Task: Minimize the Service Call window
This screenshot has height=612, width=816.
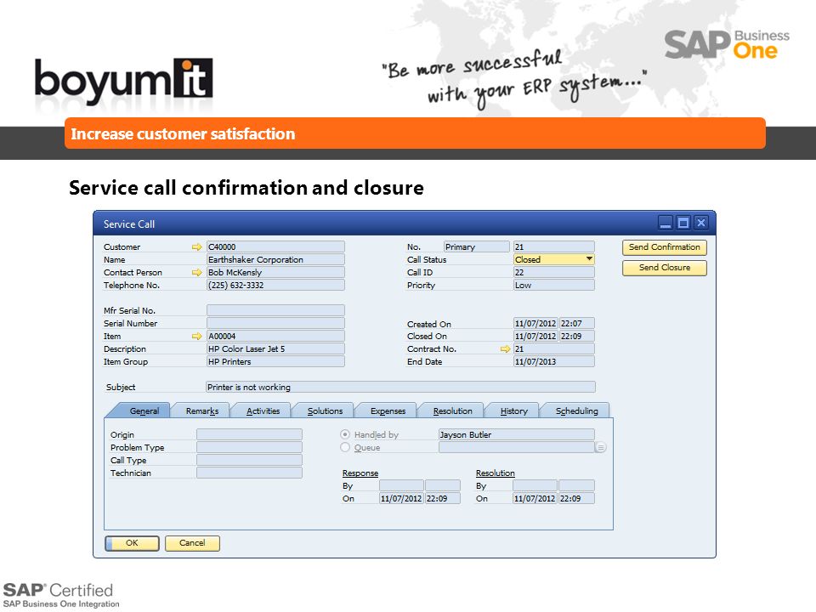Action: pos(666,224)
